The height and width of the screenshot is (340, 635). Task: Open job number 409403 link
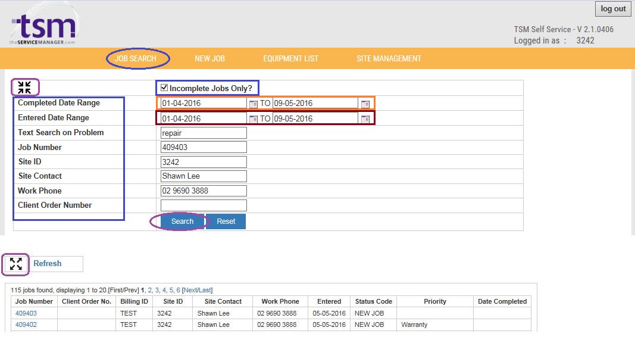click(26, 313)
